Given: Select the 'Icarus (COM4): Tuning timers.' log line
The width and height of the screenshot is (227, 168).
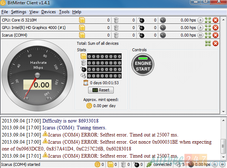Looking at the screenshot, I should [54, 128].
